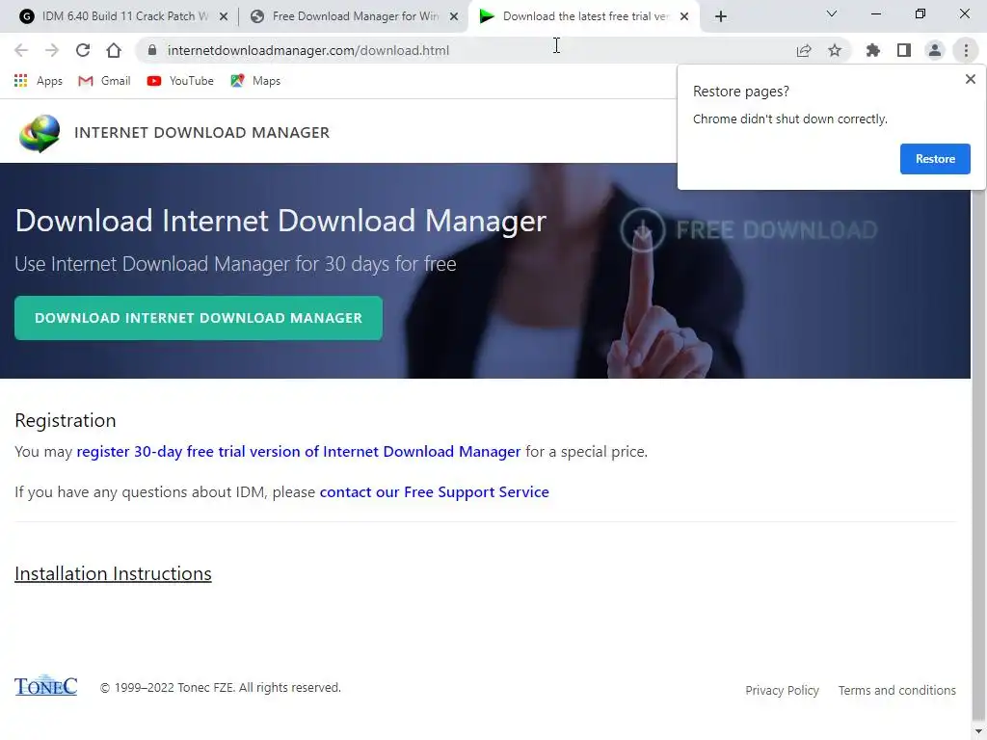Viewport: 987px width, 740px height.
Task: Click the browser forward arrow
Action: 52,50
